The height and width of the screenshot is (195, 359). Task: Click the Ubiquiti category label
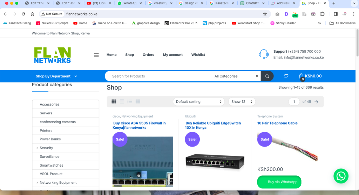click(190, 116)
